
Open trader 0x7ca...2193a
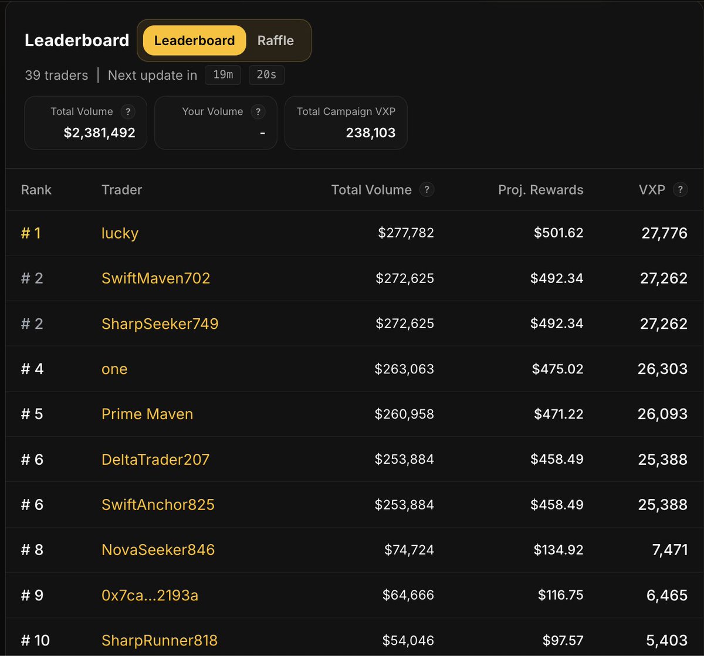coord(150,596)
